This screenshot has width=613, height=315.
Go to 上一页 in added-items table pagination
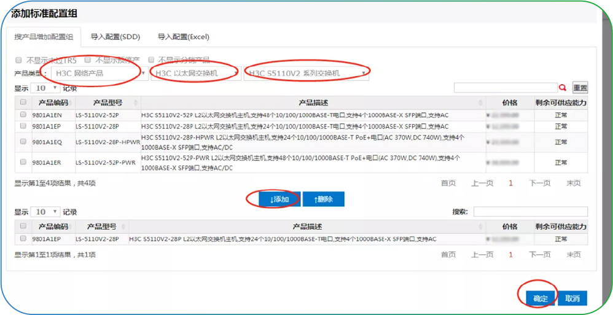pyautogui.click(x=482, y=254)
